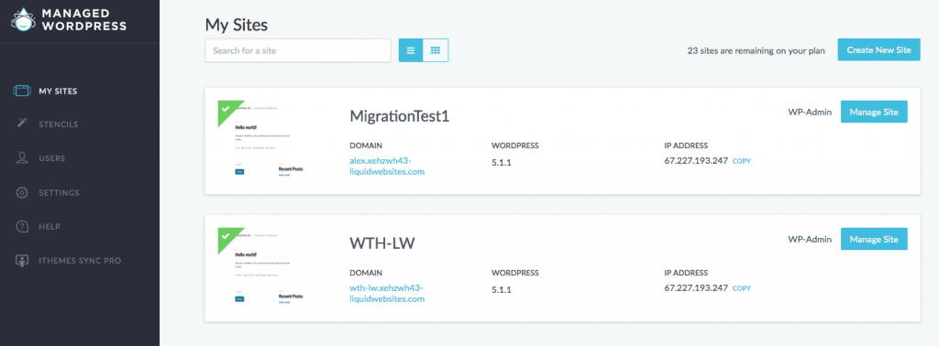This screenshot has height=346, width=939.
Task: Open the wth-lw.xehzwh43-liquidwebsites.com domain link
Action: 387,293
